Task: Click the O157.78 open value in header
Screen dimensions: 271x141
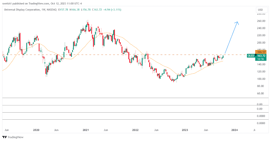Action: coord(63,10)
